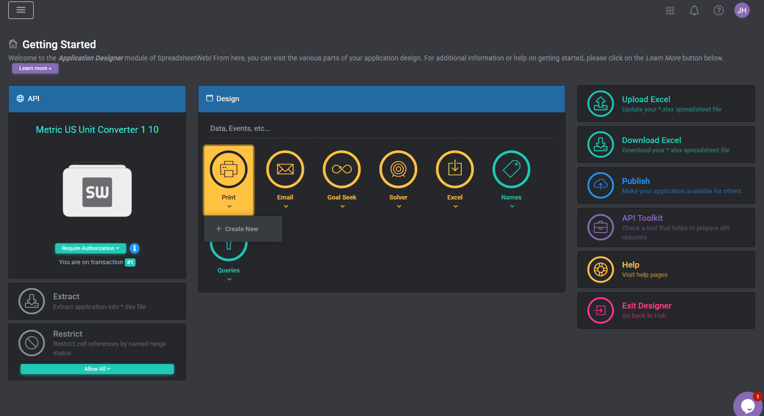764x416 pixels.
Task: Click the Getting Started heading
Action: (x=59, y=44)
